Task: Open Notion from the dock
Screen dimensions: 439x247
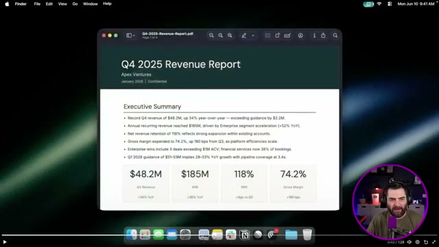Action: [x=244, y=235]
